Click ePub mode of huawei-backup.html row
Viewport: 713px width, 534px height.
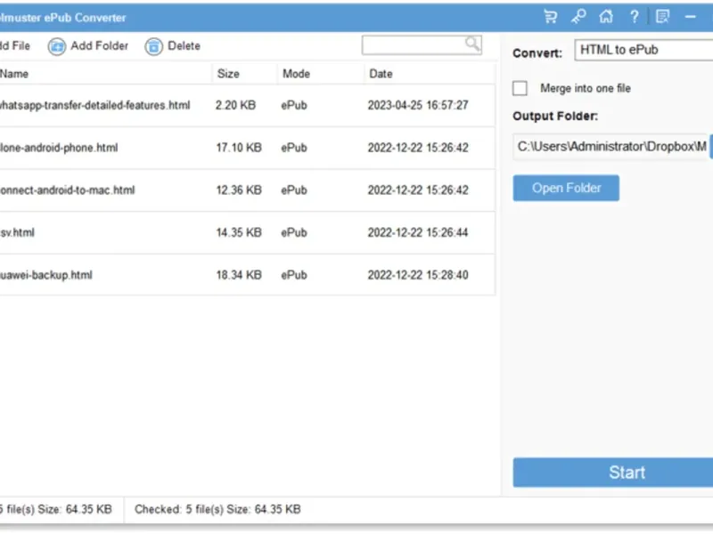tap(294, 275)
